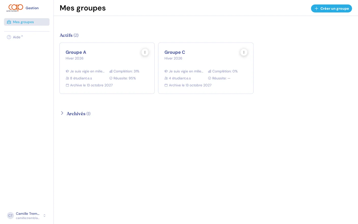Click the completion chart icon in Groupe A
The image size is (358, 224).
111,71
